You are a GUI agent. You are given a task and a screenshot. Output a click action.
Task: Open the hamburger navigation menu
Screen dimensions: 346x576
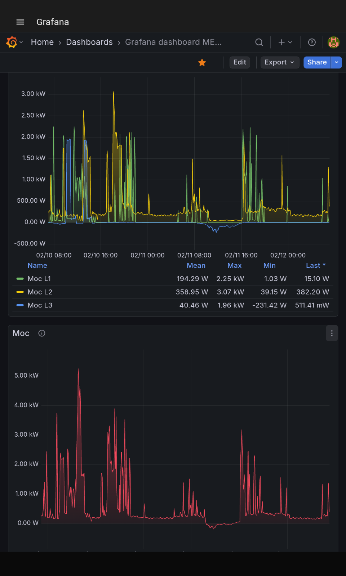pyautogui.click(x=20, y=22)
